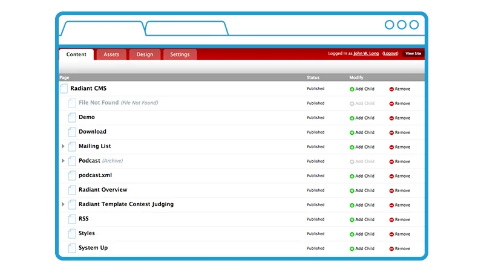Viewport: 484px width, 272px height.
Task: Click the Radiant CMS page icon
Action: pyautogui.click(x=64, y=88)
